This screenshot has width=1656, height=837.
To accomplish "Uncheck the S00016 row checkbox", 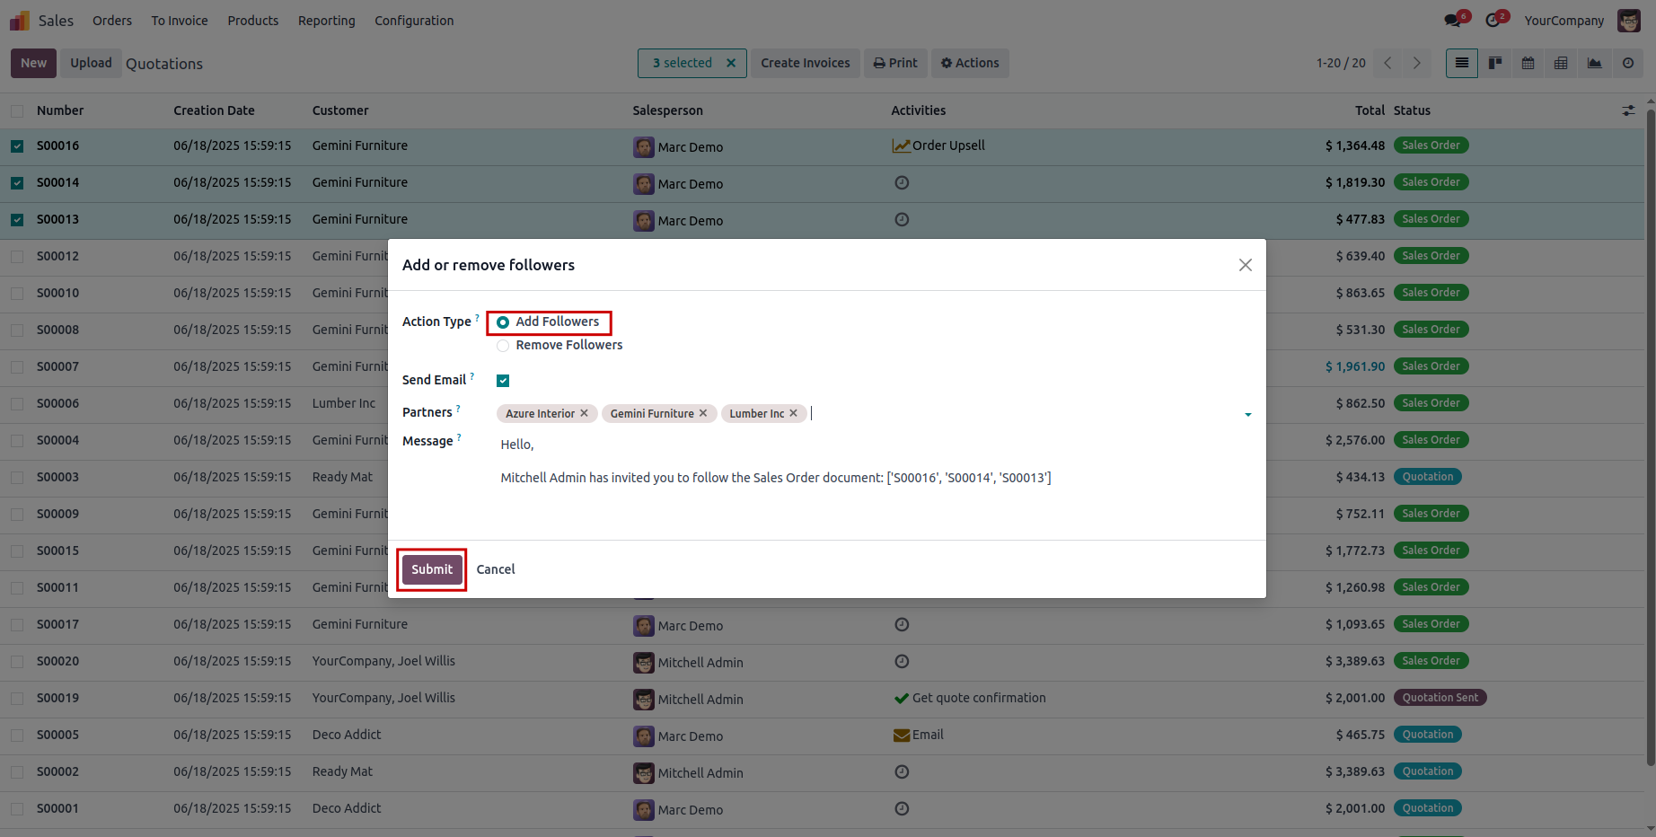I will tap(17, 145).
